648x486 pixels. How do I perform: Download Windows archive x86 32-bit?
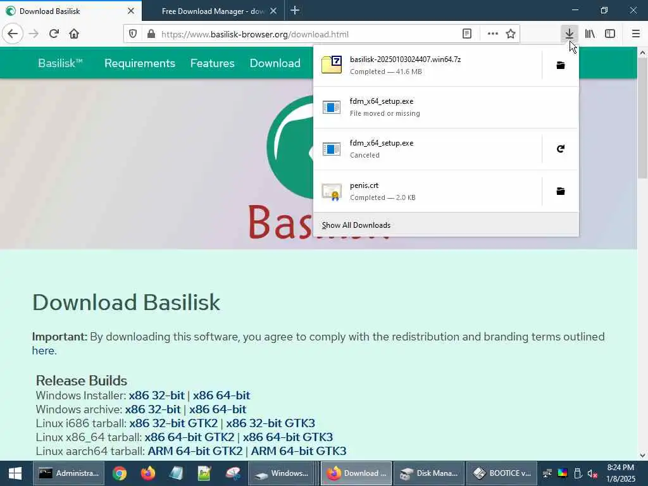(x=153, y=409)
